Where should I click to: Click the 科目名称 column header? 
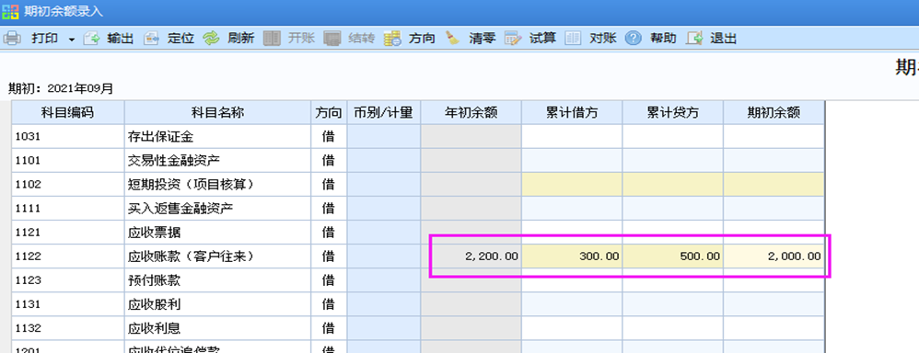(x=217, y=112)
